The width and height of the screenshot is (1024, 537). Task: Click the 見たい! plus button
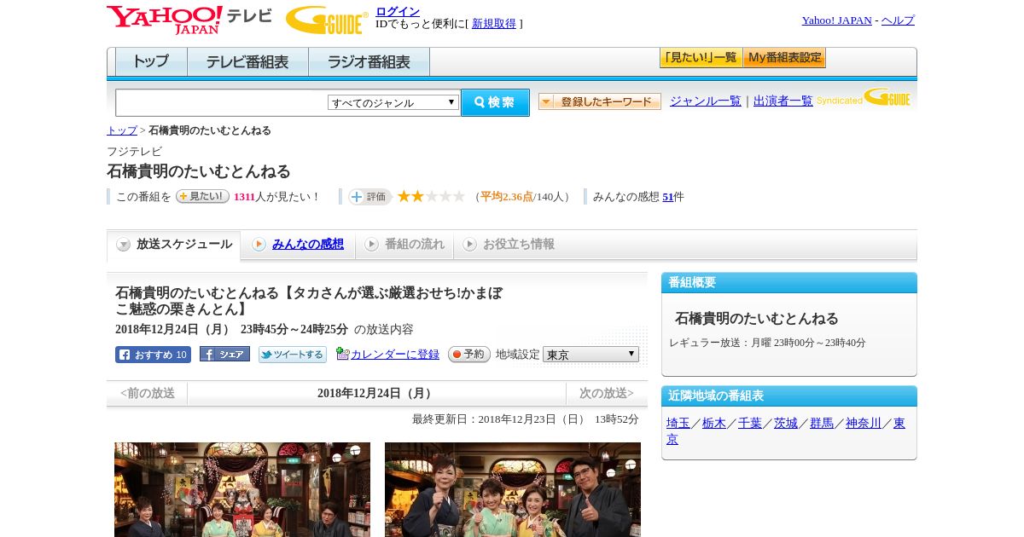coord(202,196)
